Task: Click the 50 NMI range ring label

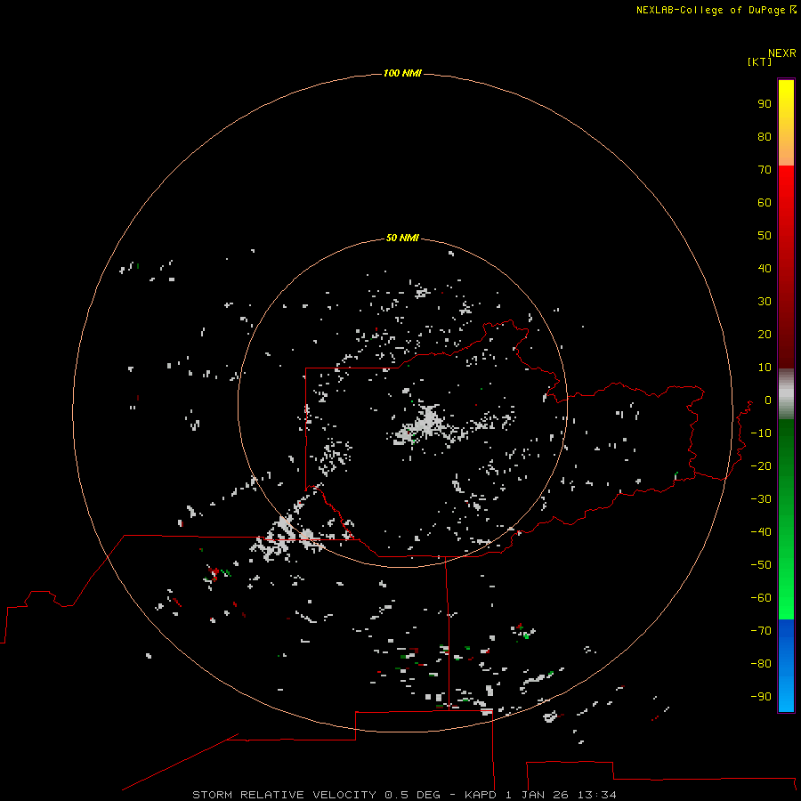Action: point(402,238)
